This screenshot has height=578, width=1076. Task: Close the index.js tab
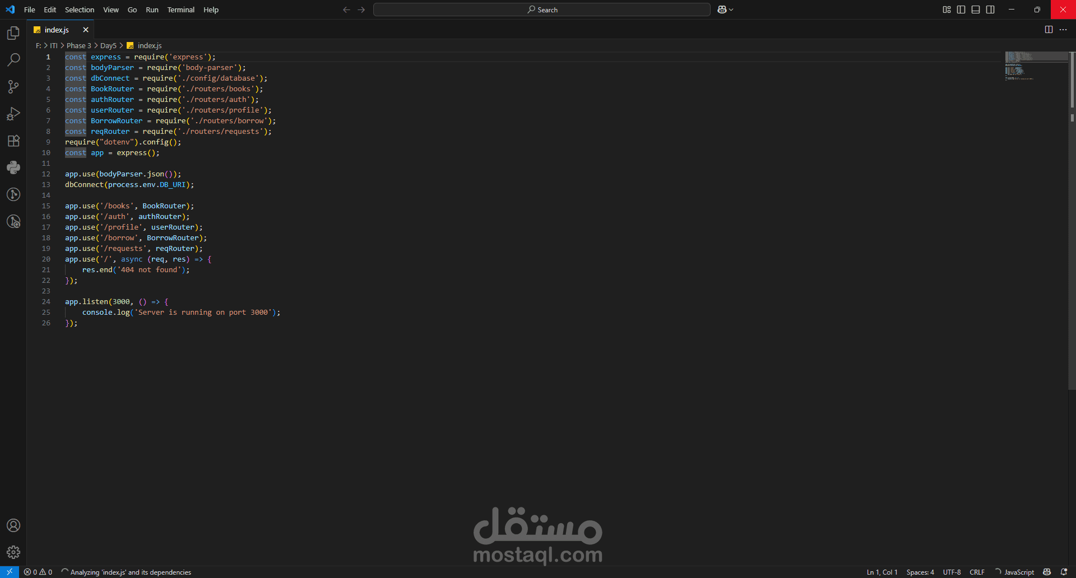[x=86, y=30]
